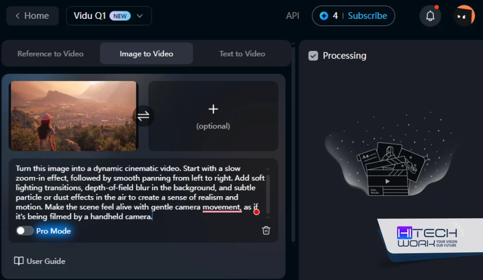Click the Subscribe link
Screen dimensions: 483x280
367,16
